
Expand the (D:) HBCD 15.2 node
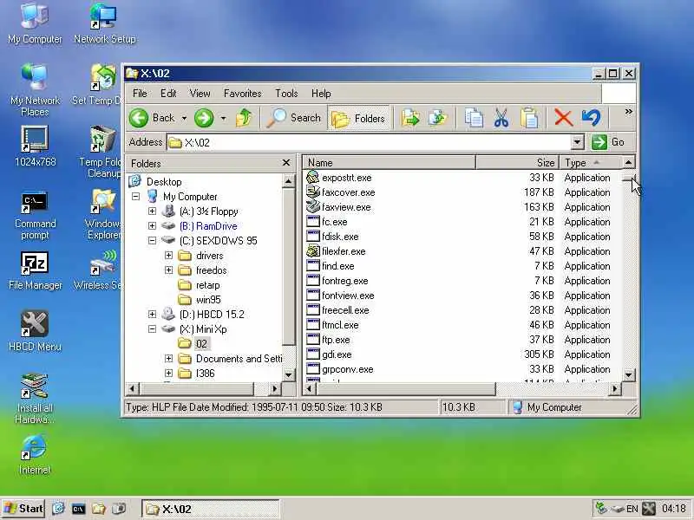tap(153, 314)
